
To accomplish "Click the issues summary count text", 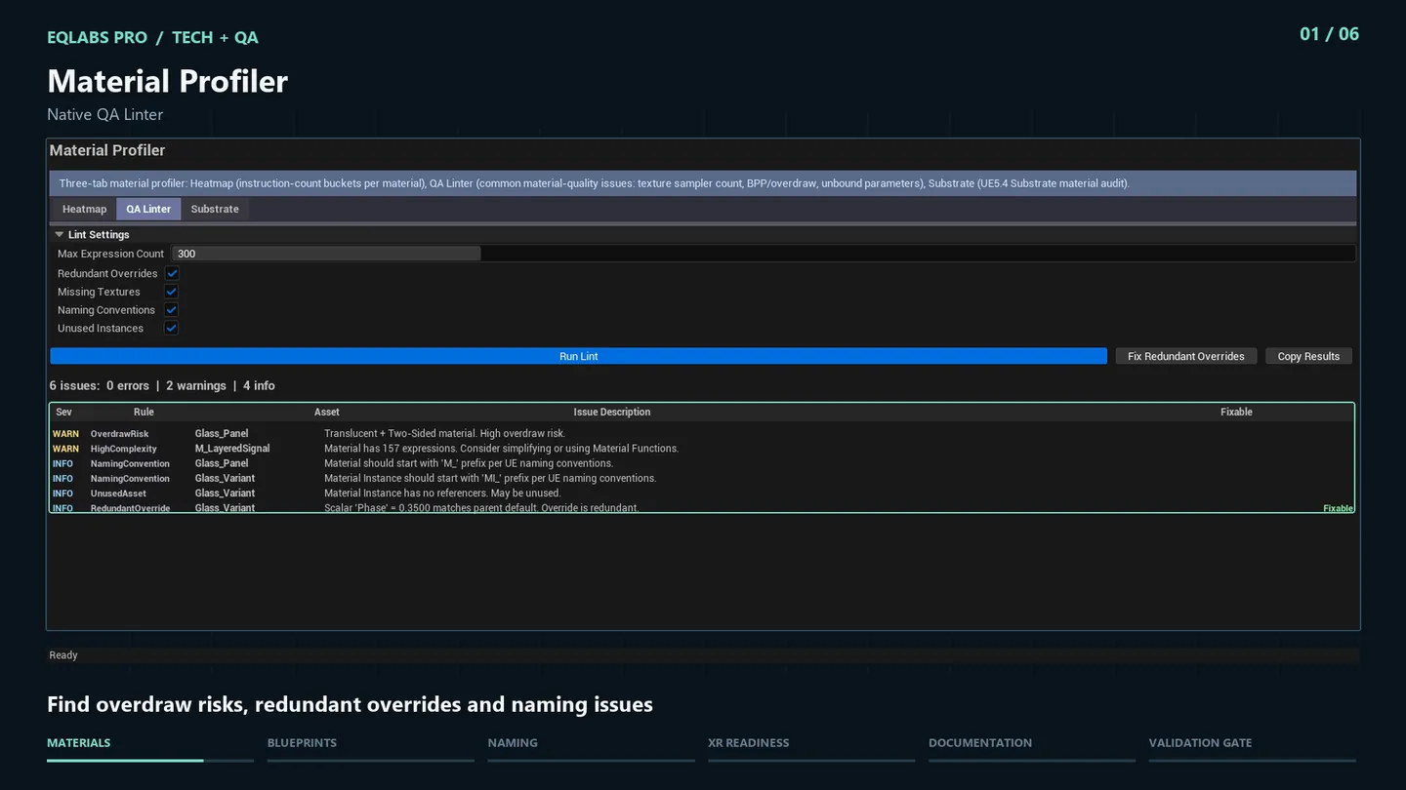I will tap(162, 386).
